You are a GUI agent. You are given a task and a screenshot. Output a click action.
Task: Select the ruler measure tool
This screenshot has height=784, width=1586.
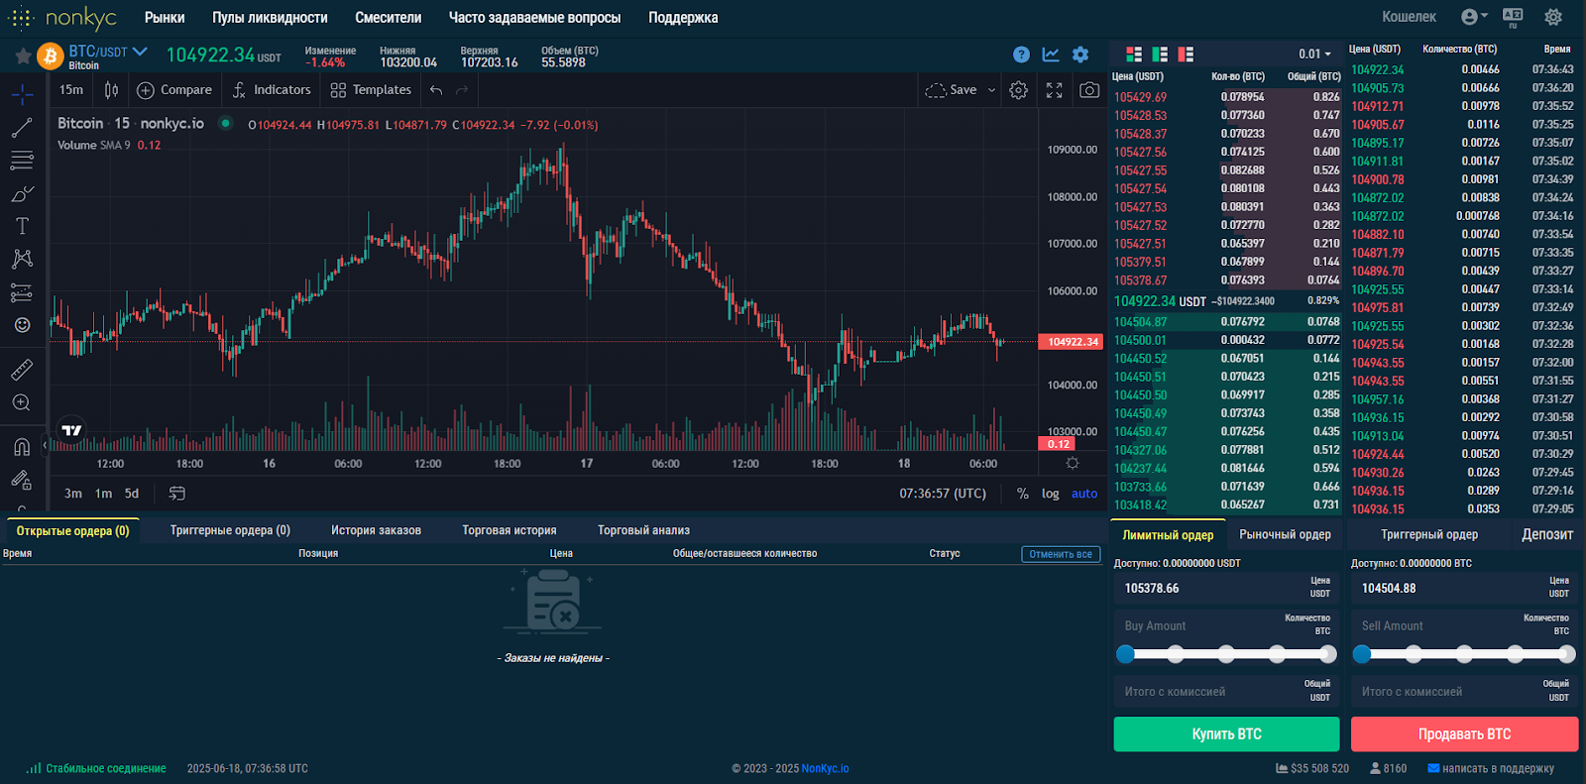point(22,370)
